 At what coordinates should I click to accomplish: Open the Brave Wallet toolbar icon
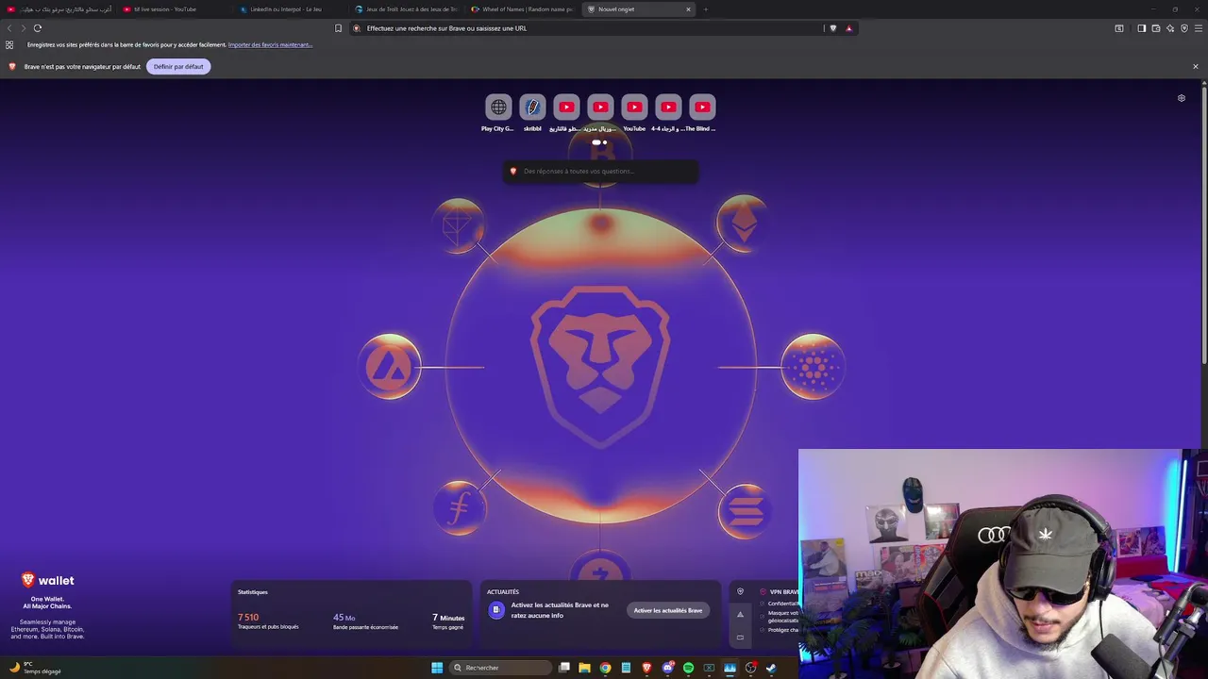coord(1156,28)
